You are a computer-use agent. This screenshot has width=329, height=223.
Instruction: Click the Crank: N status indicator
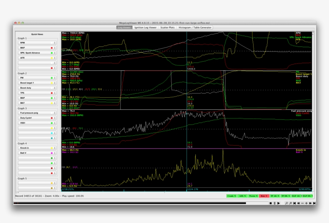[232, 196]
